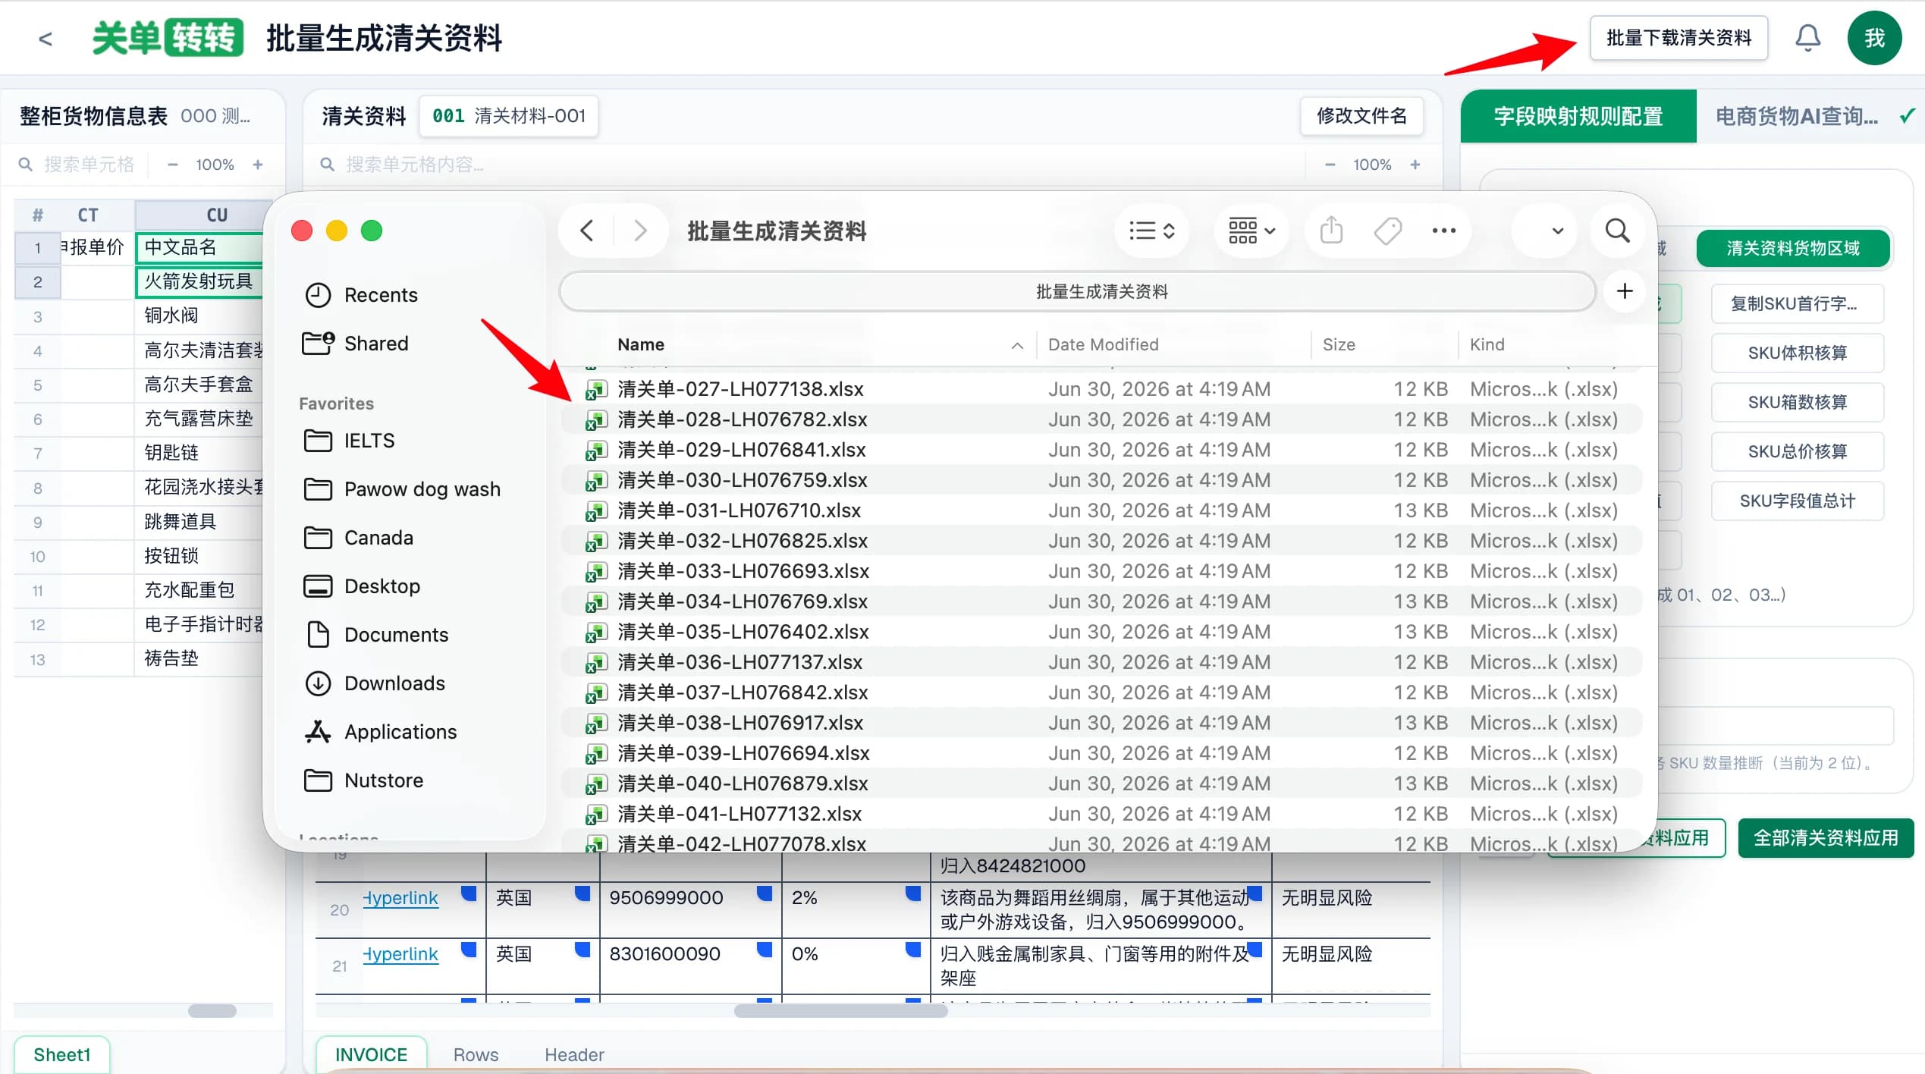Image resolution: width=1925 pixels, height=1074 pixels.
Task: Click Finder back navigation chevron
Action: pyautogui.click(x=587, y=231)
